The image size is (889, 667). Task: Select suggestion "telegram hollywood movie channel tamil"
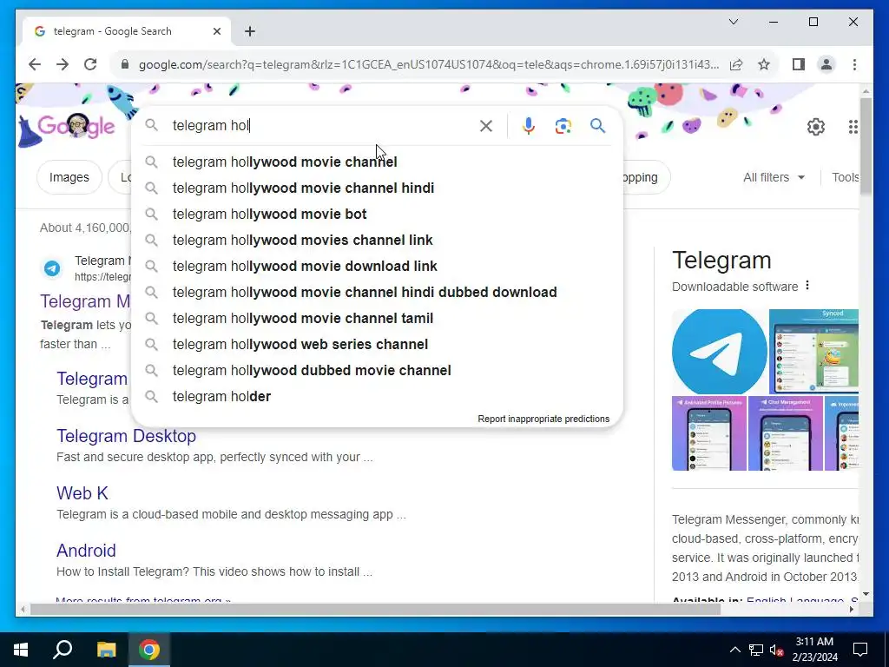377,319
